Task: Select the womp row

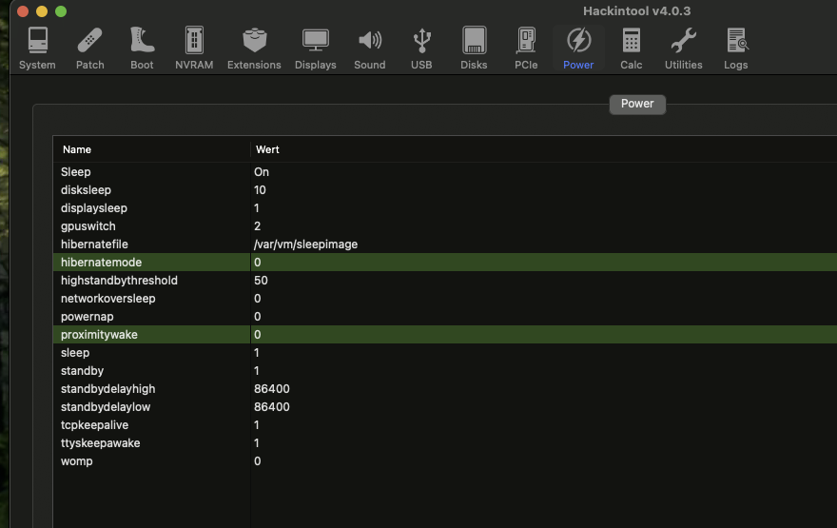Action: pos(445,461)
